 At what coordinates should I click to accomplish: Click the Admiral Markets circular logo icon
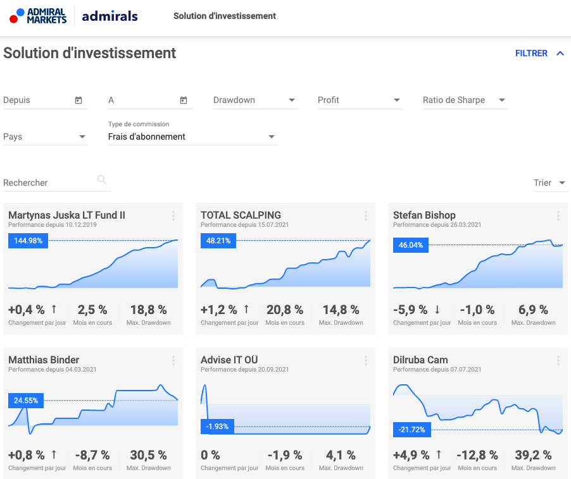point(16,16)
